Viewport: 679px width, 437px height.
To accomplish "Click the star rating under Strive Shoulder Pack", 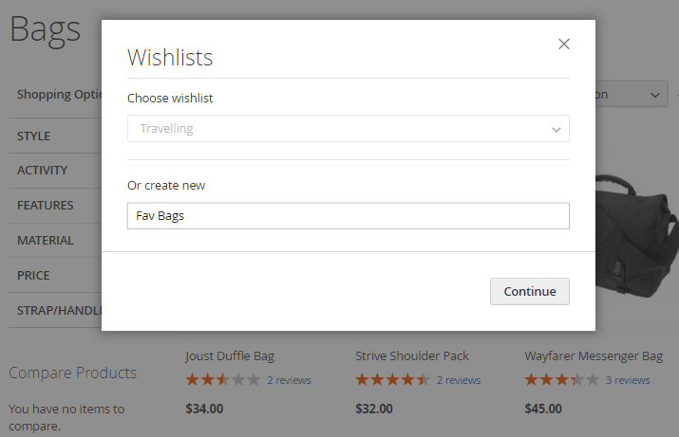I will pyautogui.click(x=392, y=380).
